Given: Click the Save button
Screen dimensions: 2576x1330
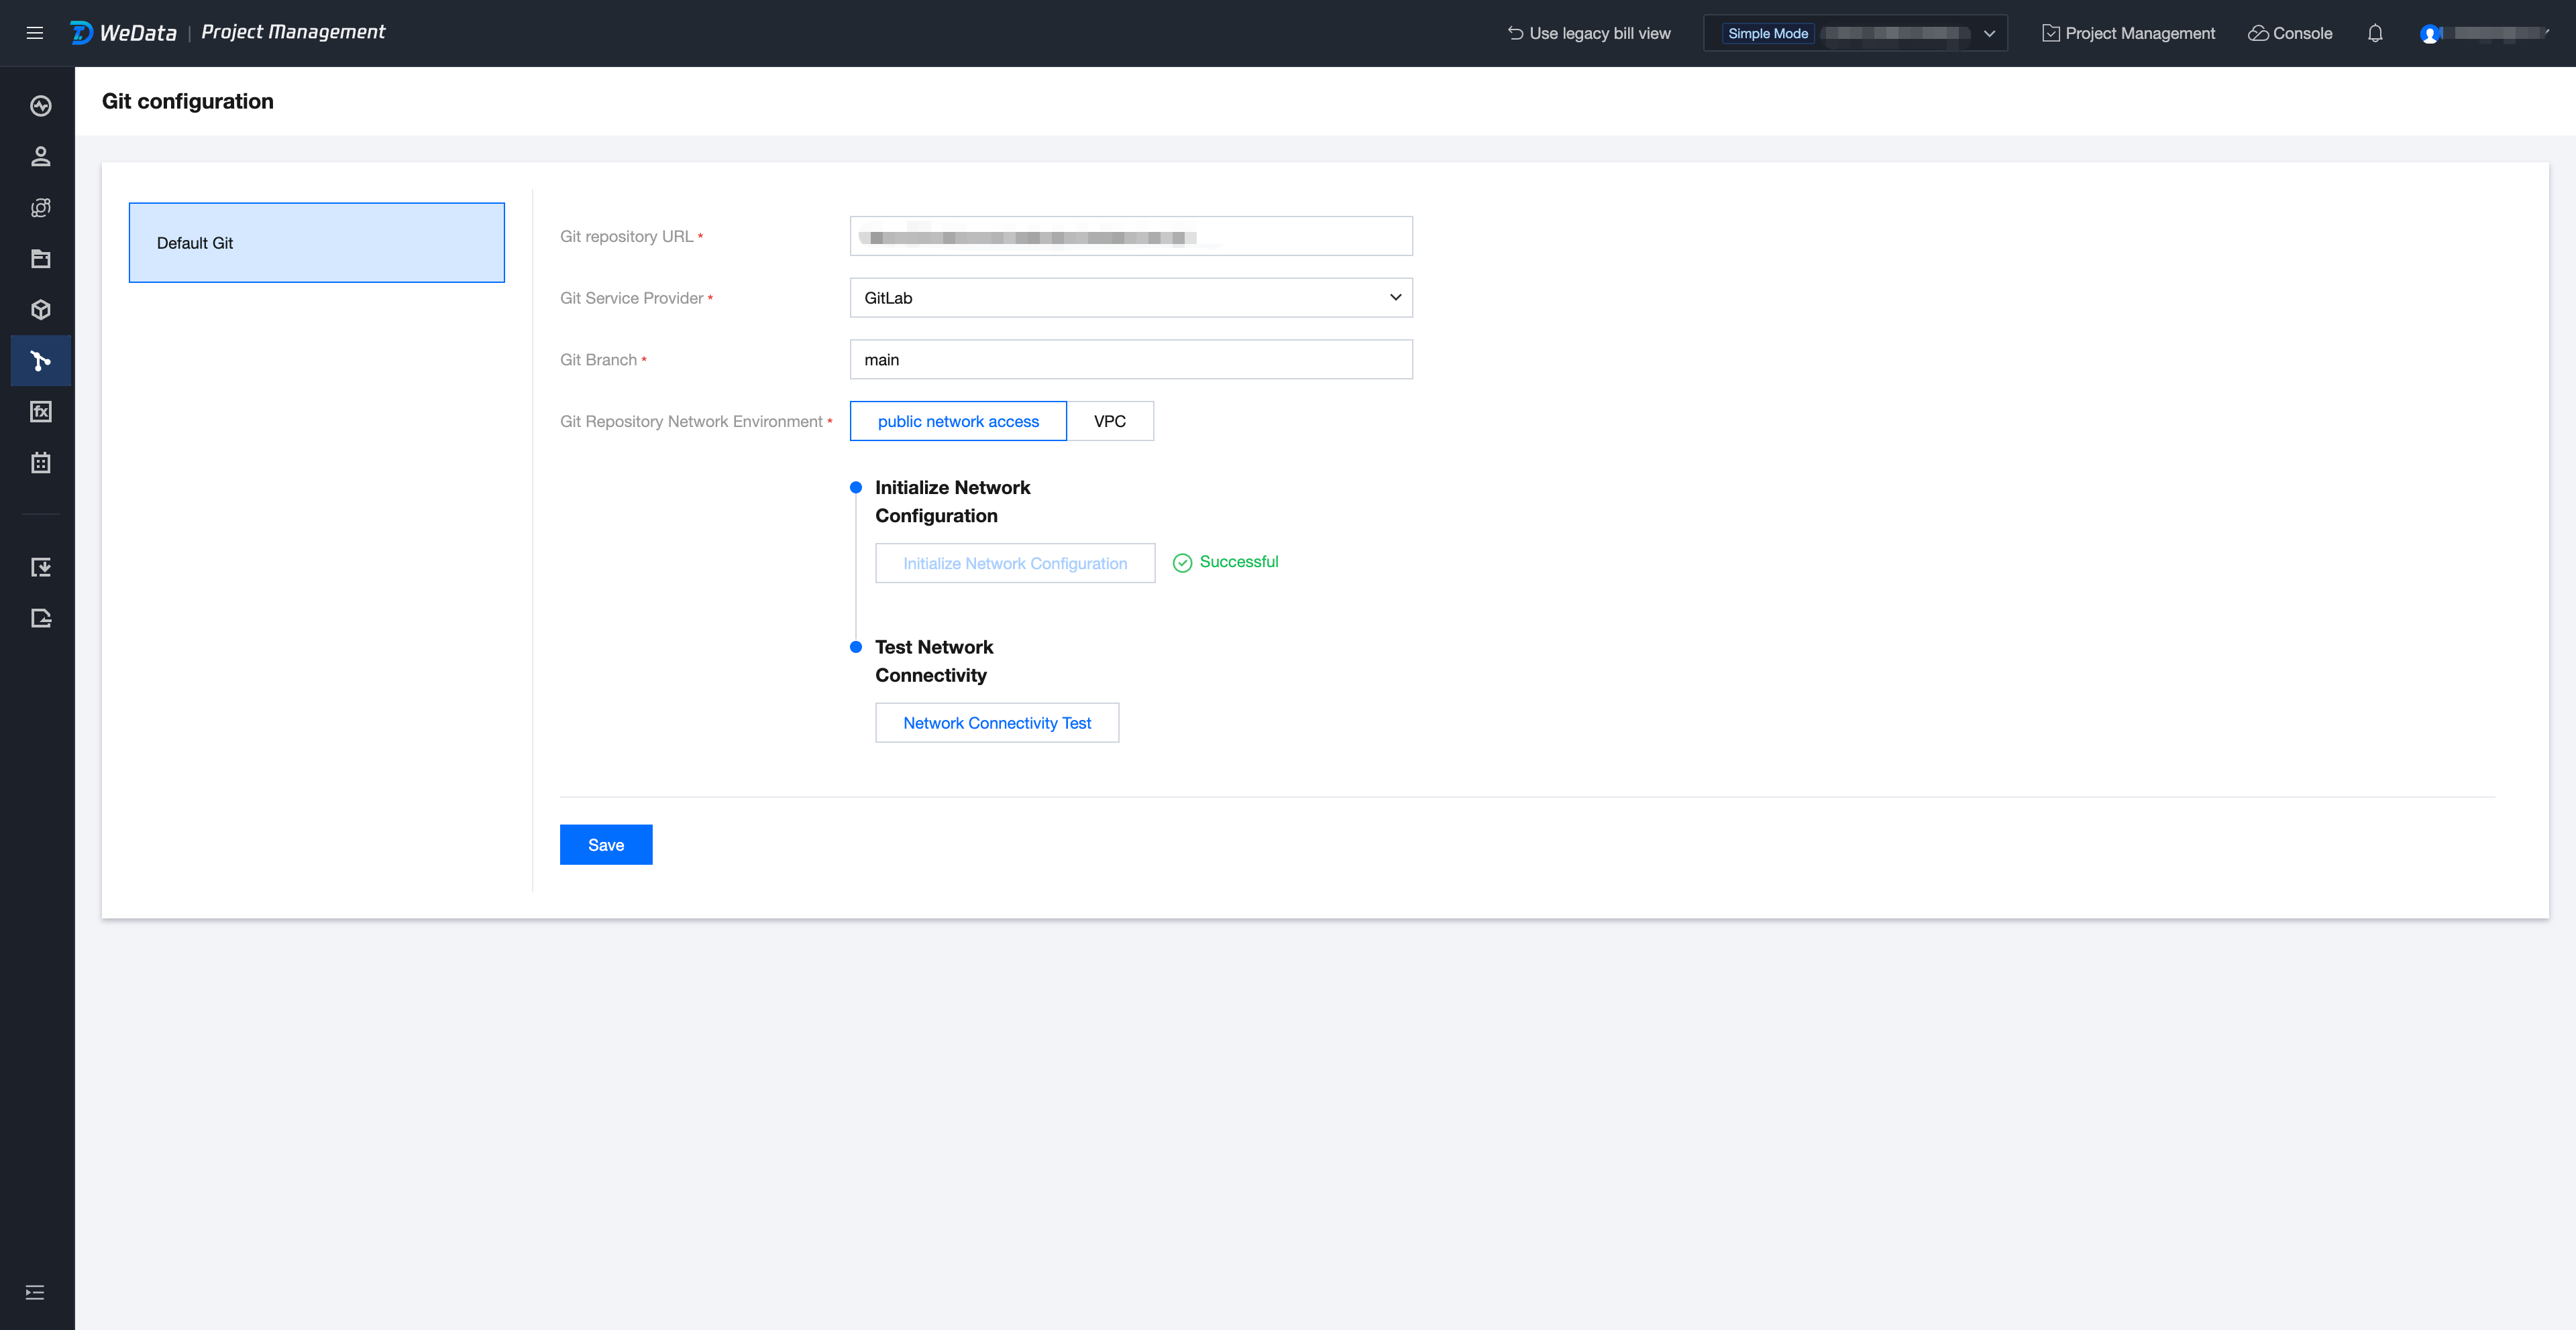Looking at the screenshot, I should [x=605, y=845].
